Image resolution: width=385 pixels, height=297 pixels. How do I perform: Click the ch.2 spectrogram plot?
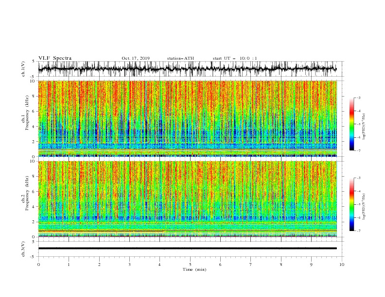pyautogui.click(x=187, y=199)
